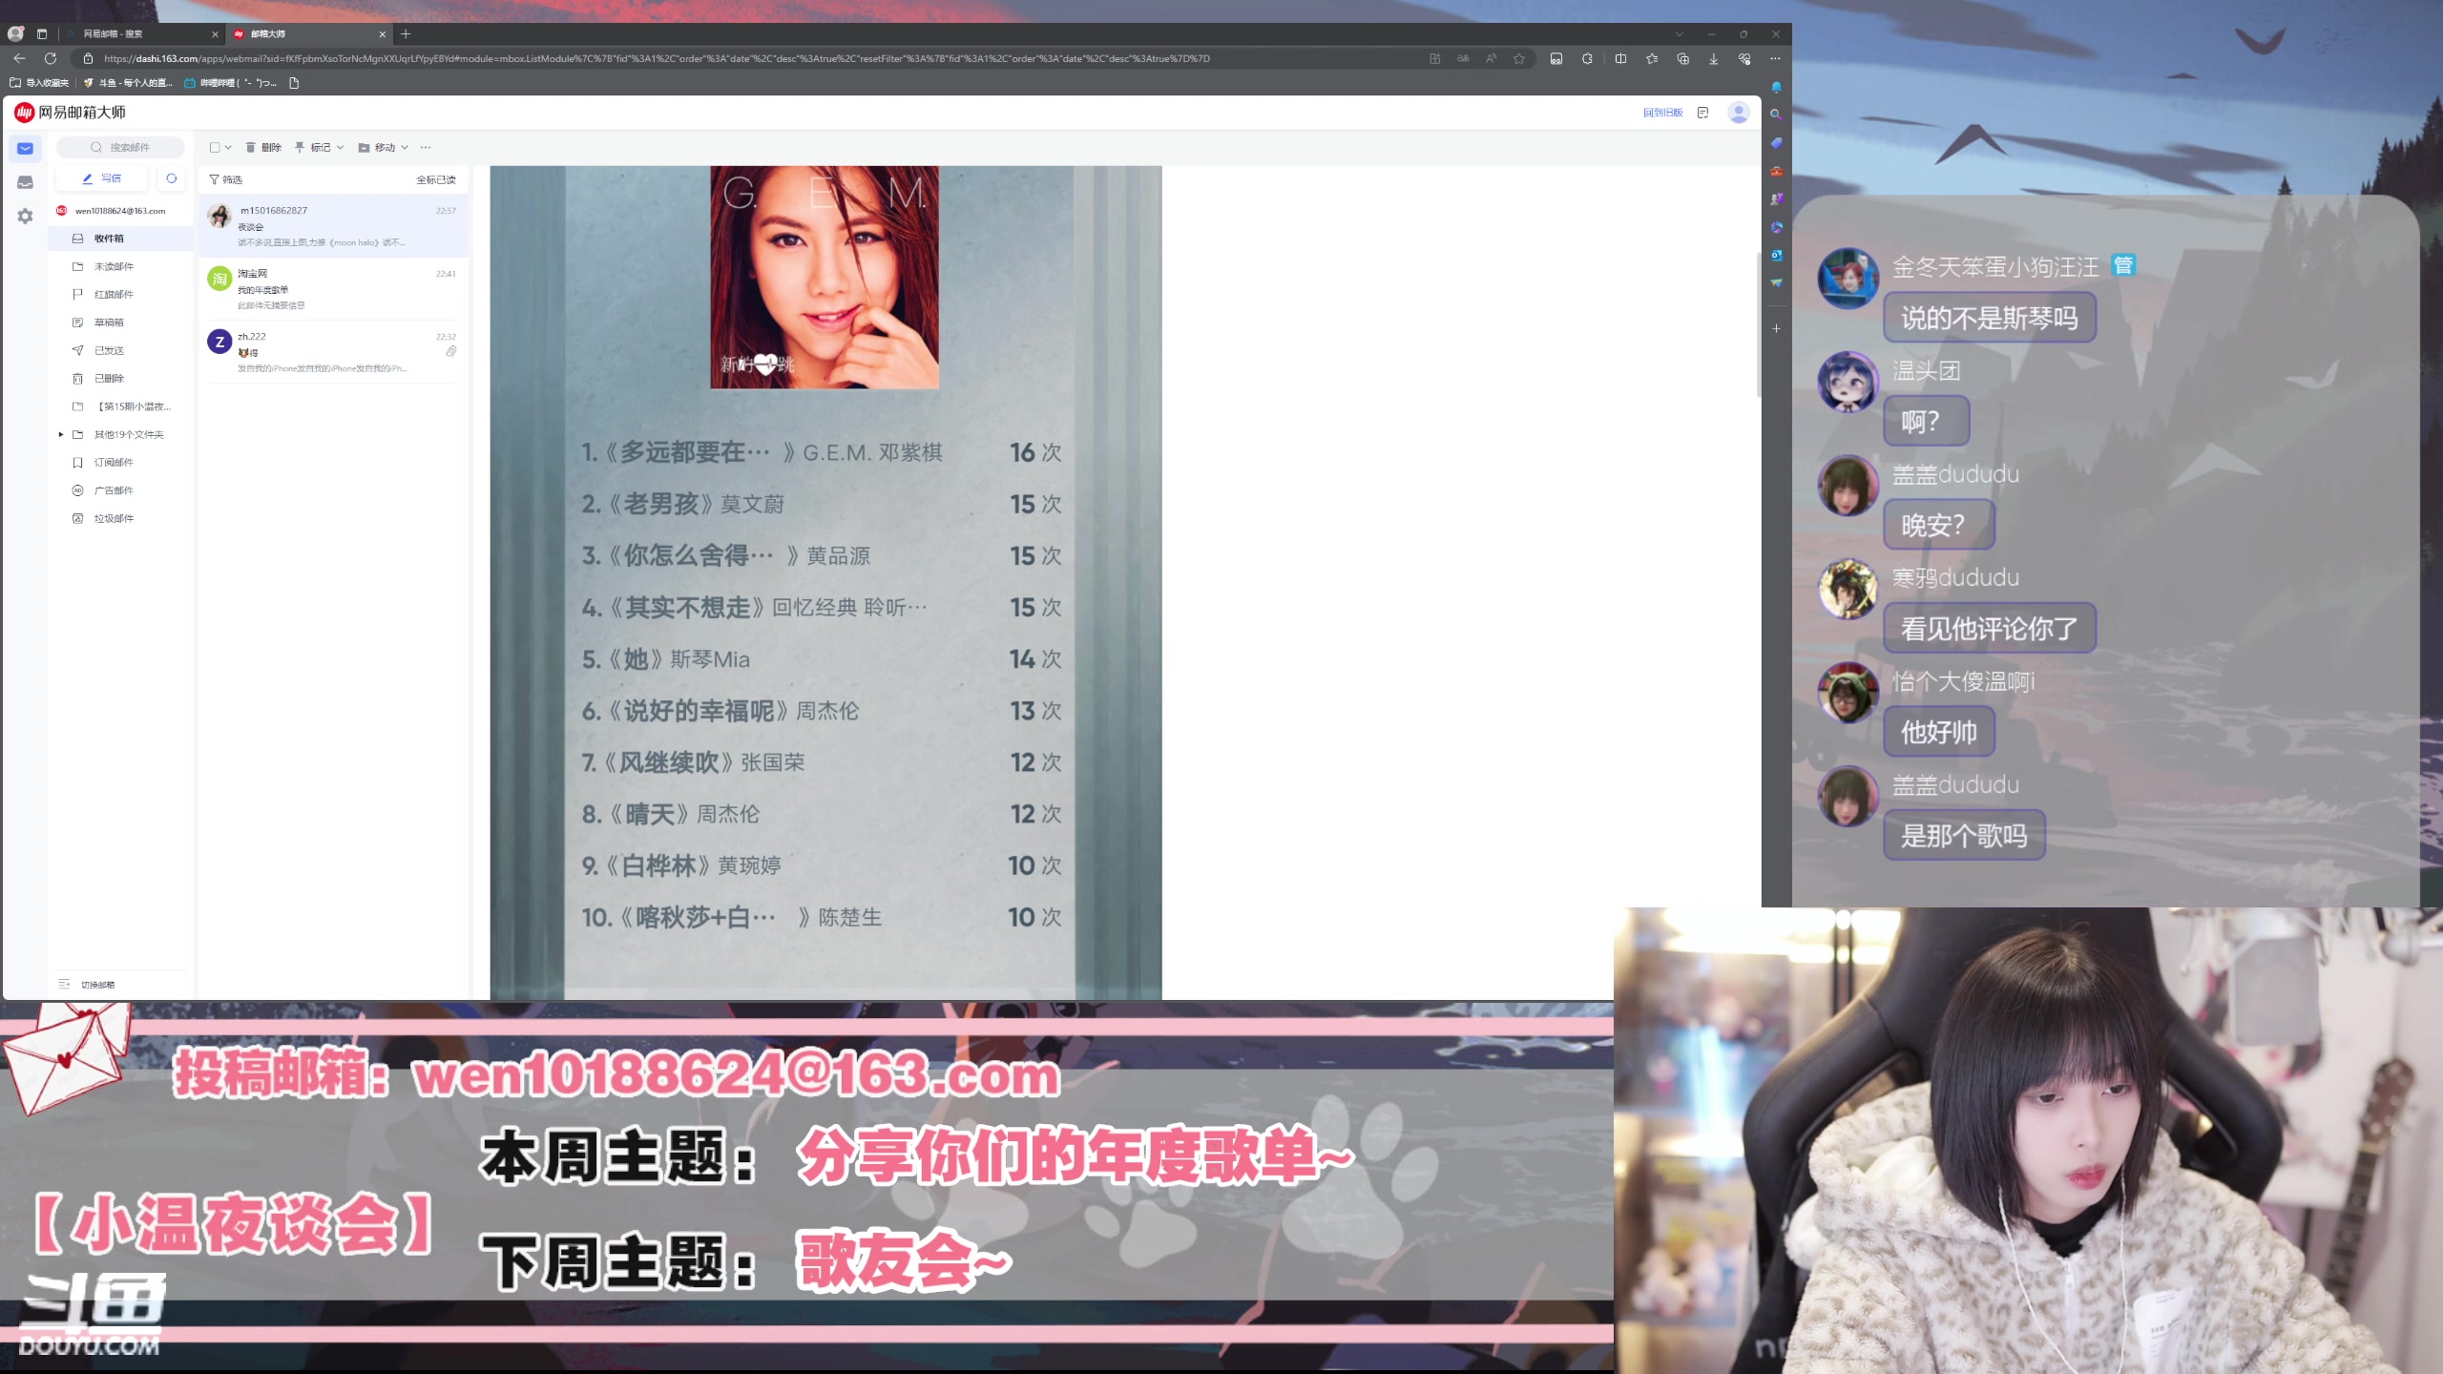The height and width of the screenshot is (1374, 2443).
Task: Open the 标记 mark dropdown
Action: click(319, 147)
